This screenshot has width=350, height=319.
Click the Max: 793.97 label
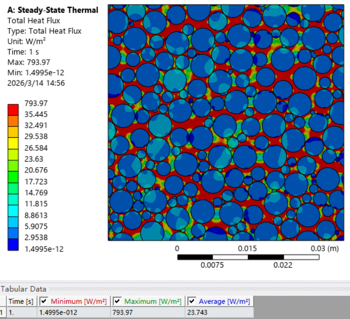point(28,62)
